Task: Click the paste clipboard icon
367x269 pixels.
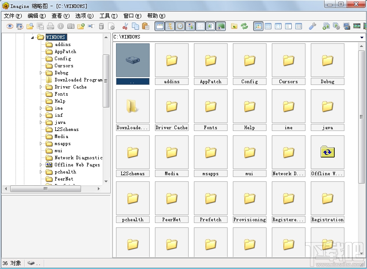Action: pos(145,27)
